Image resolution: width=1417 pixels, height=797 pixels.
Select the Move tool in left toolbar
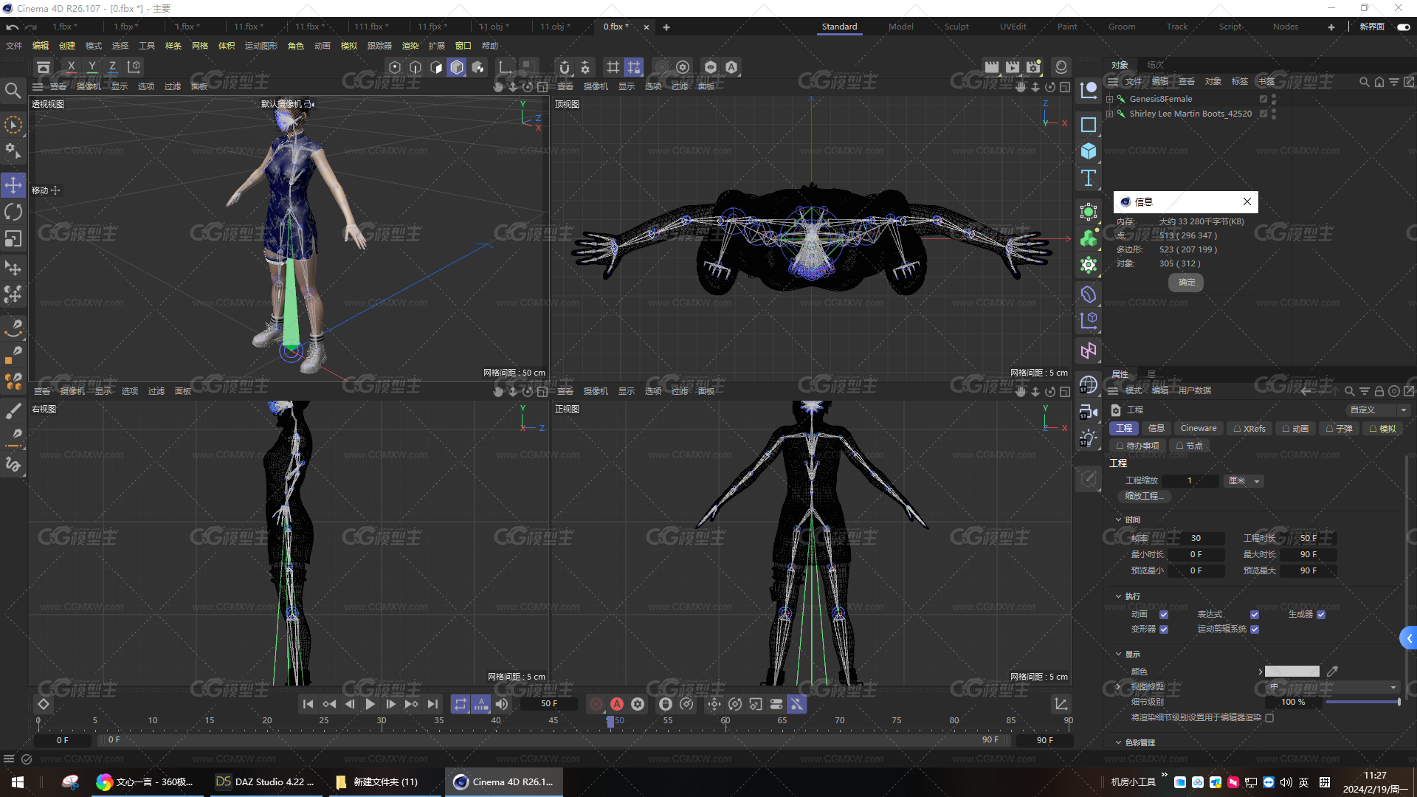(13, 185)
